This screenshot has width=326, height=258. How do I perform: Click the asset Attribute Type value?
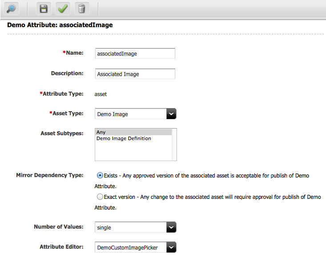click(101, 94)
